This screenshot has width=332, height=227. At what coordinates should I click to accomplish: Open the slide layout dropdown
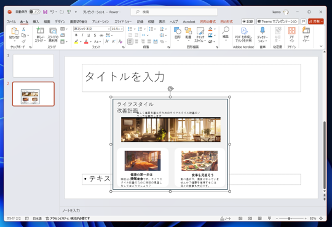point(64,29)
